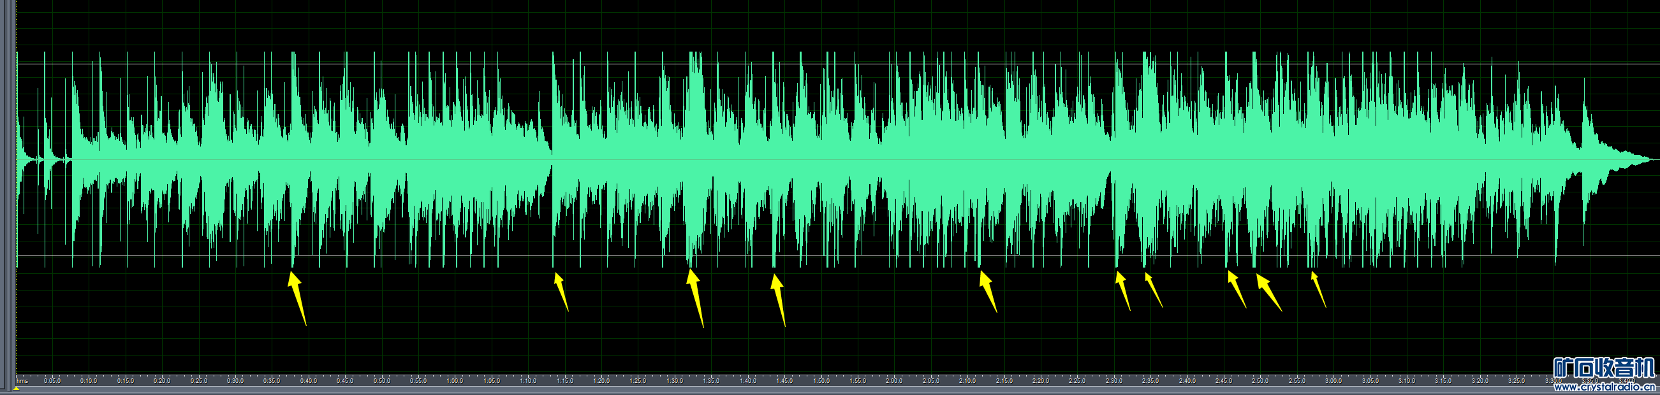1660x395 pixels.
Task: Select the "1:00.0" ruler label
Action: [x=455, y=381]
